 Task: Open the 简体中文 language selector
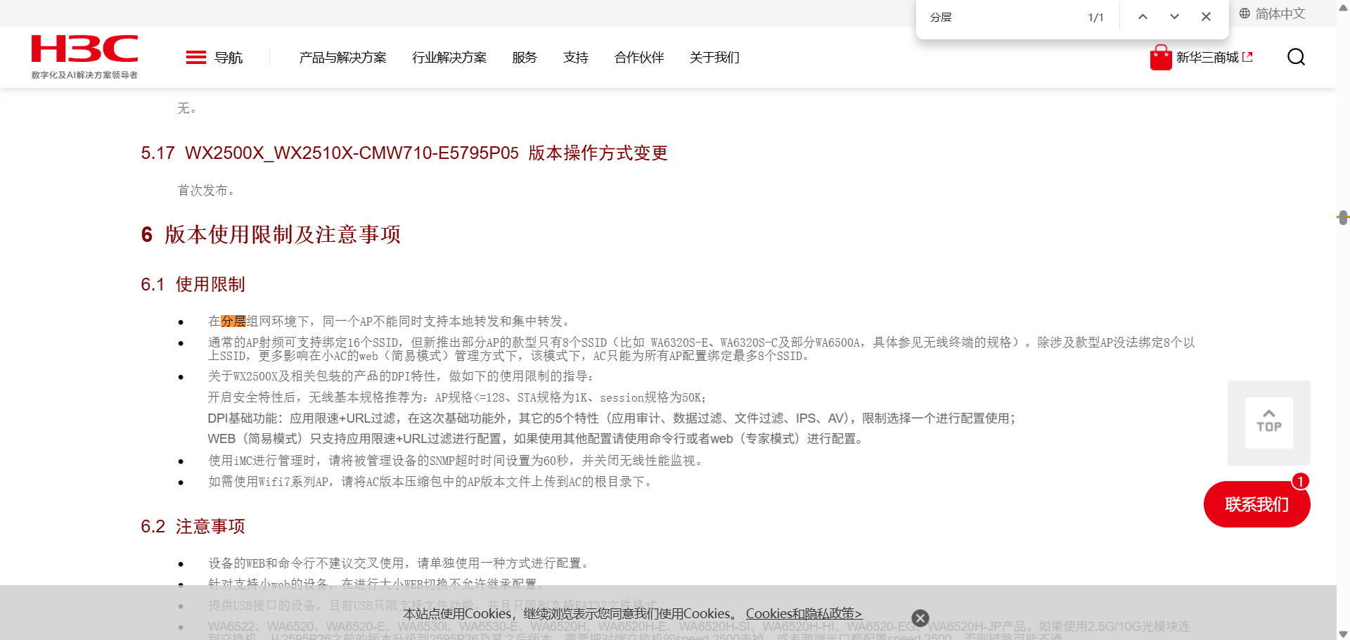[1280, 13]
